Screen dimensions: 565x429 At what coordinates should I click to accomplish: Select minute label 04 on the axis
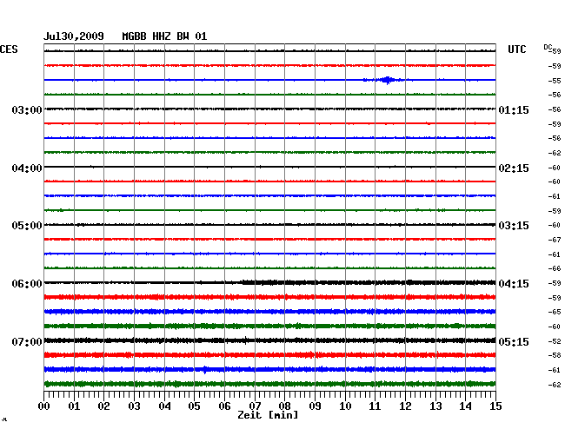[164, 406]
